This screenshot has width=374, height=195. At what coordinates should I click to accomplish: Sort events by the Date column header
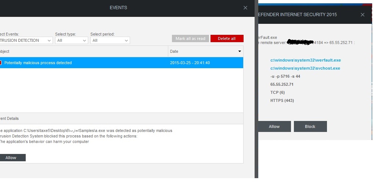click(x=206, y=51)
